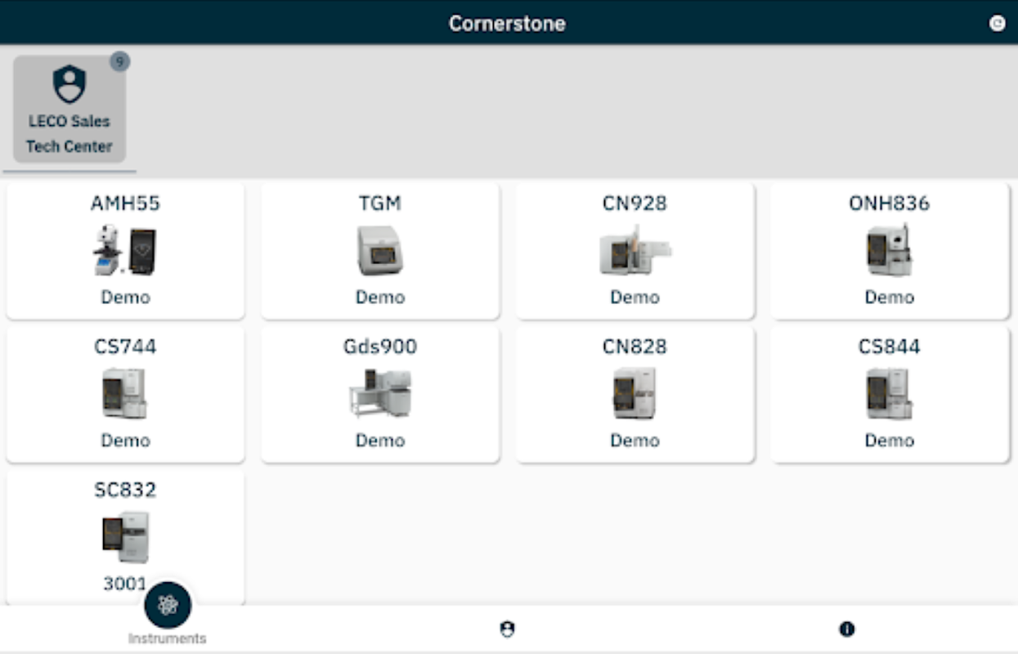Open the TGM instrument image

(380, 250)
